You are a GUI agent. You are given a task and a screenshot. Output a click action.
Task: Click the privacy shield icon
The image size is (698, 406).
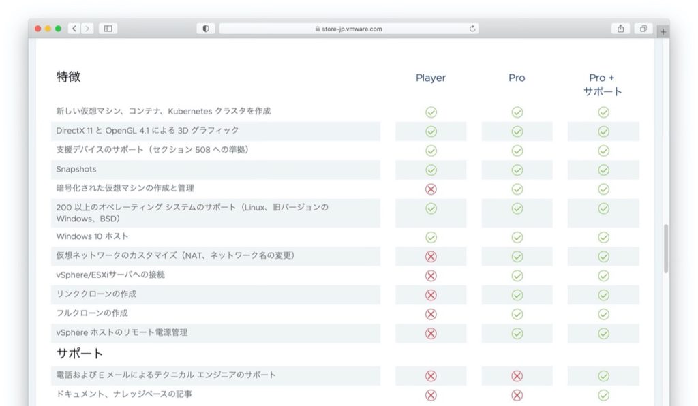coord(205,29)
